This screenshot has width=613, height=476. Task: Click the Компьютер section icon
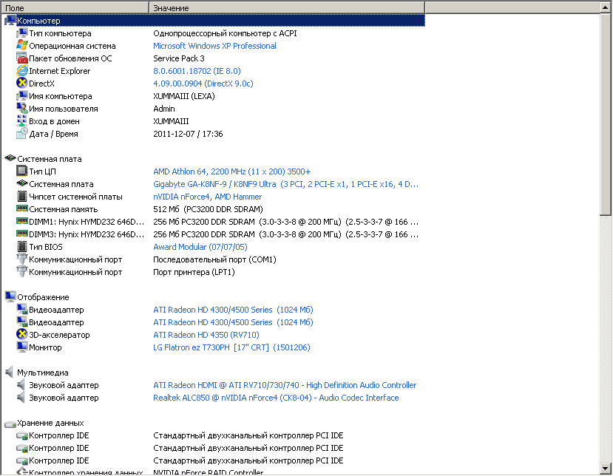point(10,20)
